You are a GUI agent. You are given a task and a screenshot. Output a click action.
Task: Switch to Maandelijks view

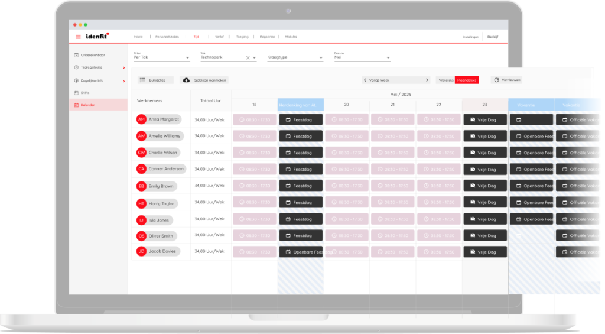point(467,80)
